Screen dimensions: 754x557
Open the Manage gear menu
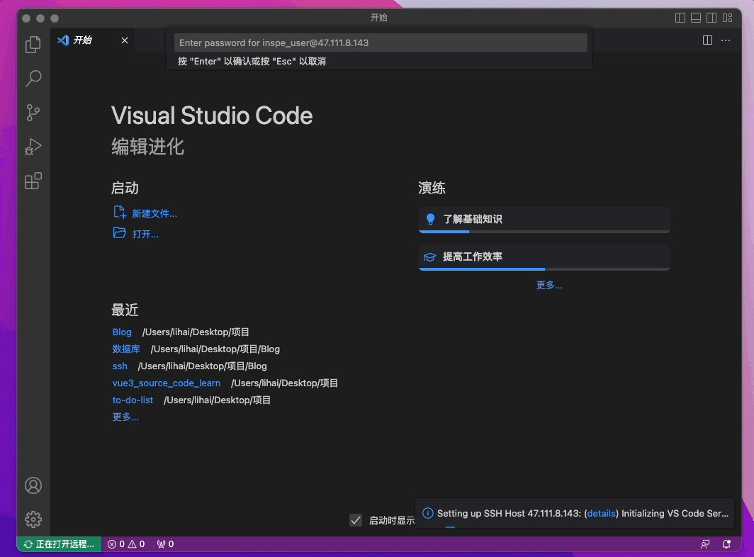tap(33, 519)
